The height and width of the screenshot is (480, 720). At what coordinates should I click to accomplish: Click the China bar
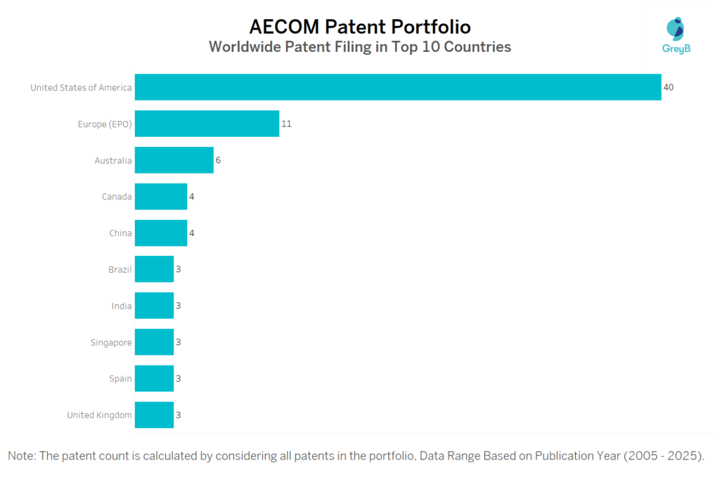pyautogui.click(x=160, y=233)
